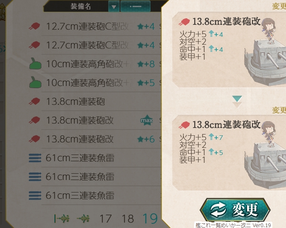The width and height of the screenshot is (286, 228).
Task: Click the green high-angle gun icon with ★+8
Action: 35,63
